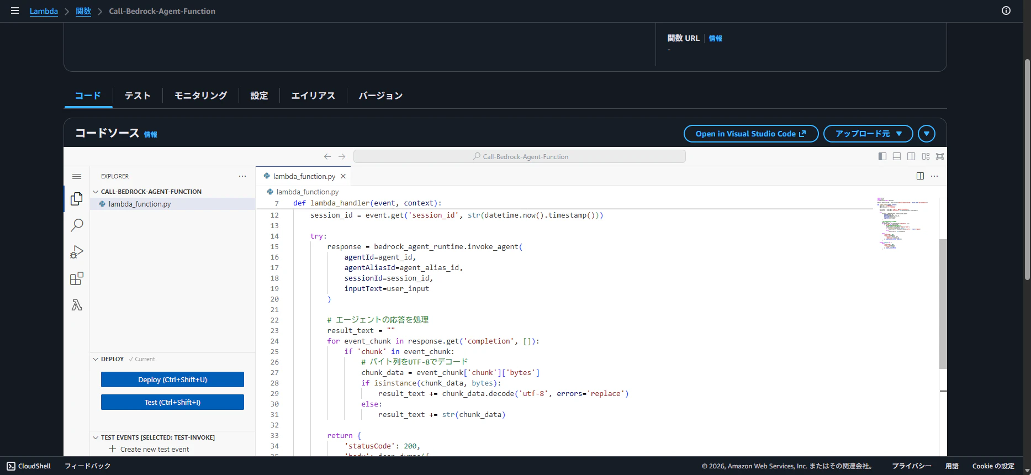Go back with the left arrow
The image size is (1031, 475).
coord(327,157)
